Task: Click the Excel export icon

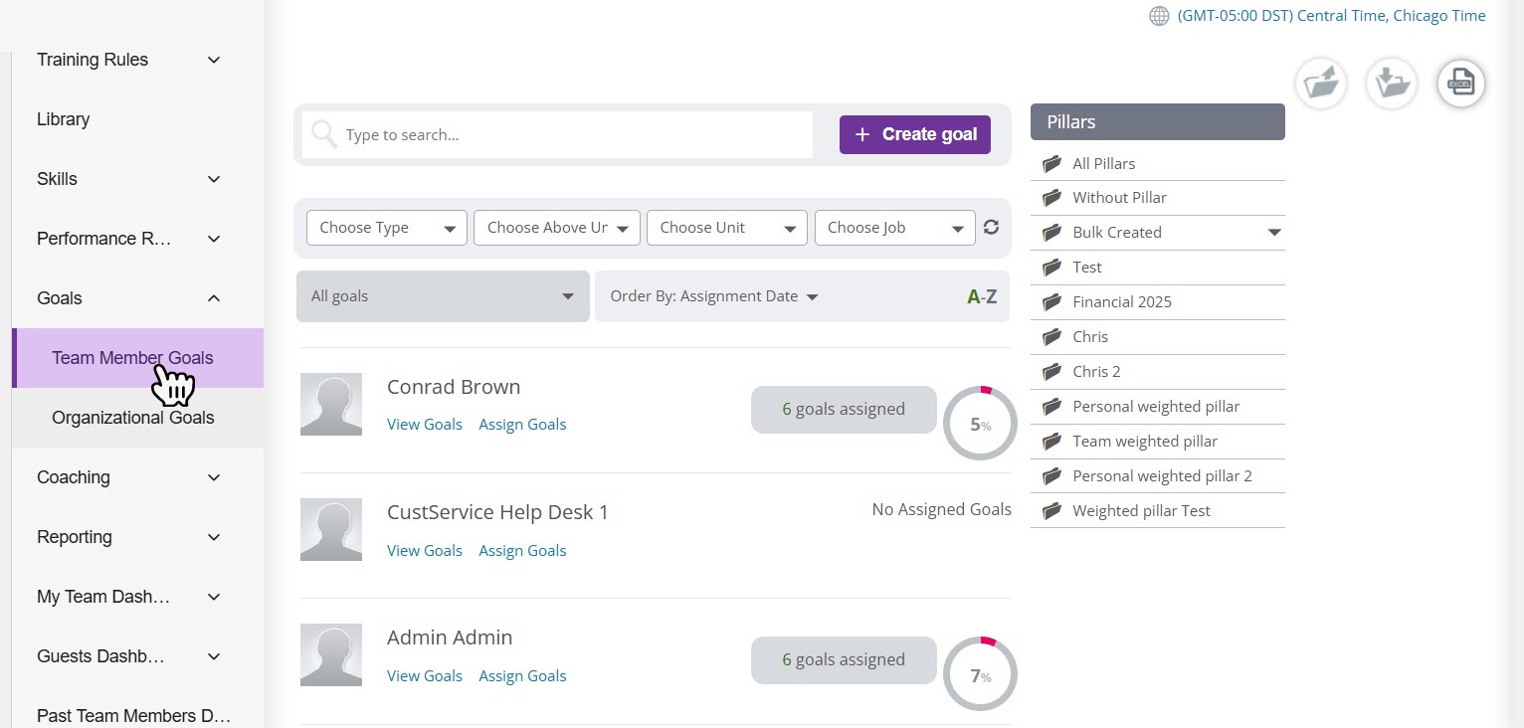Action: (1460, 84)
